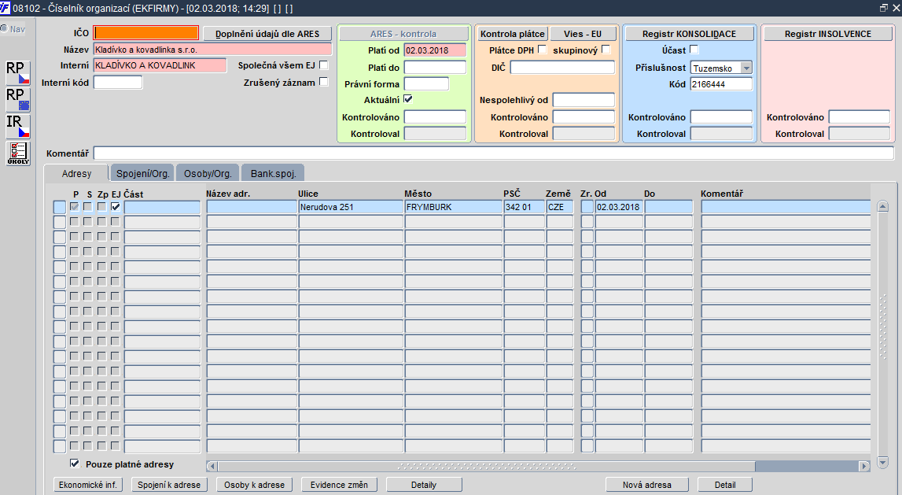Click the Nová adresa button
This screenshot has width=902, height=495.
[647, 485]
